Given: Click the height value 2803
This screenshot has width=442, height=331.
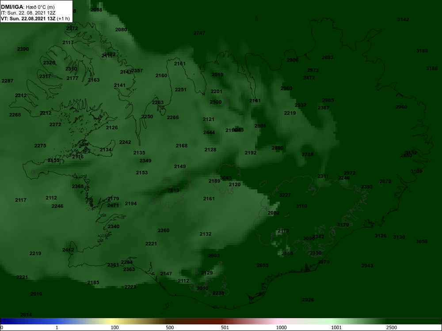Looking at the screenshot, I should (214, 256).
